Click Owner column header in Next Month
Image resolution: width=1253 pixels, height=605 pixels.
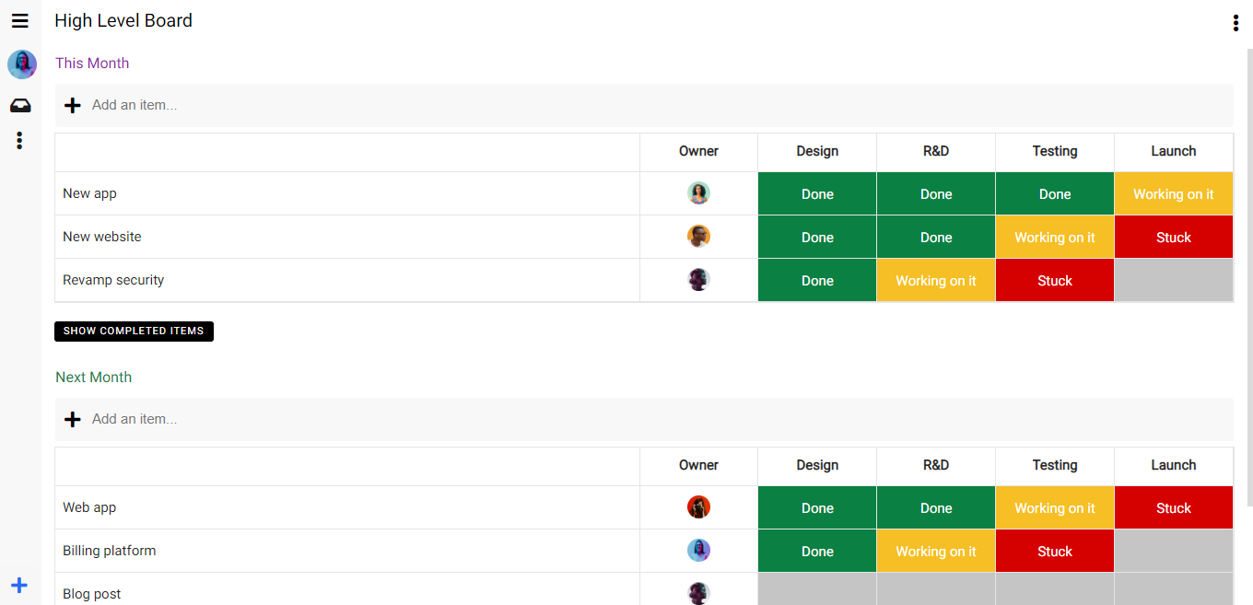coord(698,466)
